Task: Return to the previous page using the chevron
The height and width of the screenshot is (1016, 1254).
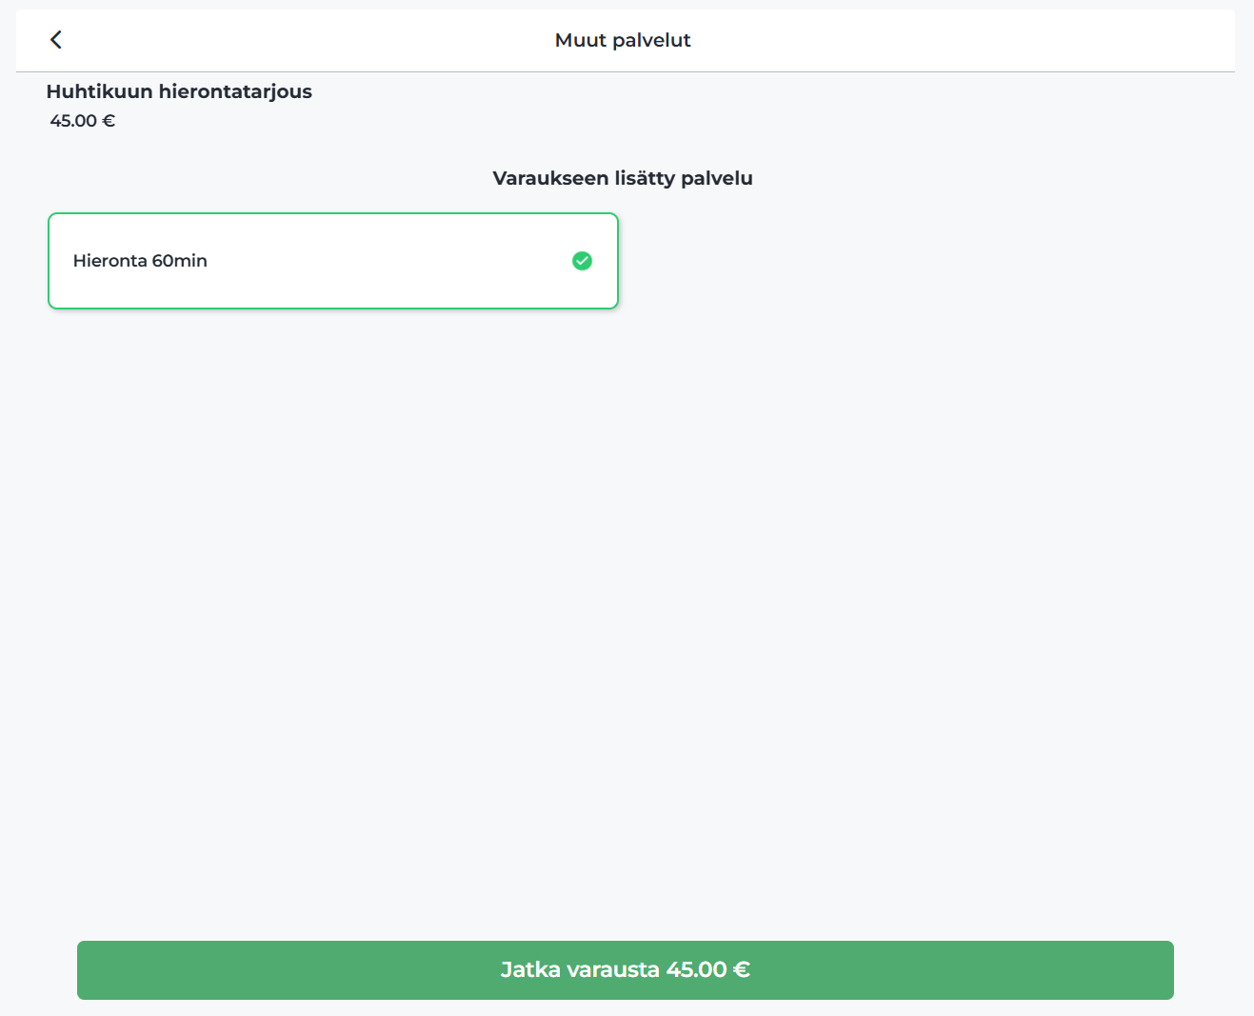Action: [x=56, y=39]
